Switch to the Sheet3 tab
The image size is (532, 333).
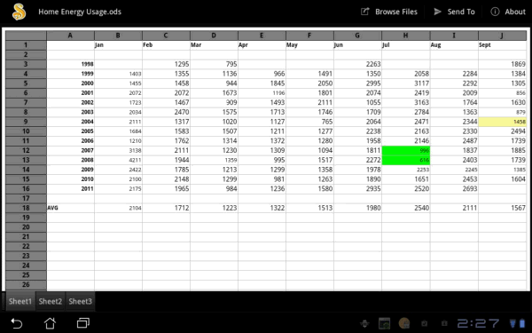80,301
